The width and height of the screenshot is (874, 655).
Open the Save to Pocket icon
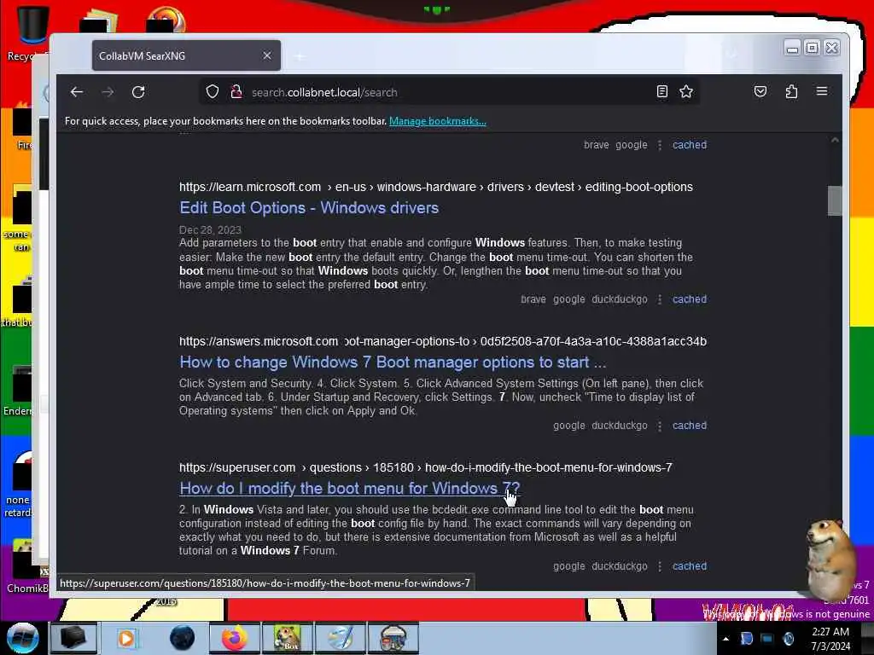click(760, 91)
